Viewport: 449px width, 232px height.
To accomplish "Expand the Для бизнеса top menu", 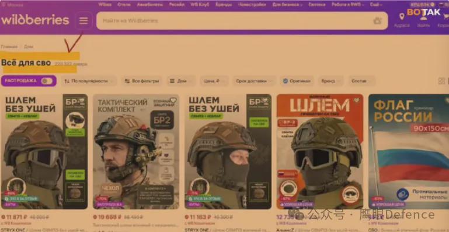I will tap(287, 5).
